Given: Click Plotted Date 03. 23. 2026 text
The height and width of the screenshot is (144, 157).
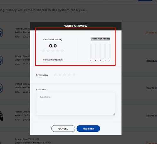Looking at the screenshot, I should tap(27, 139).
